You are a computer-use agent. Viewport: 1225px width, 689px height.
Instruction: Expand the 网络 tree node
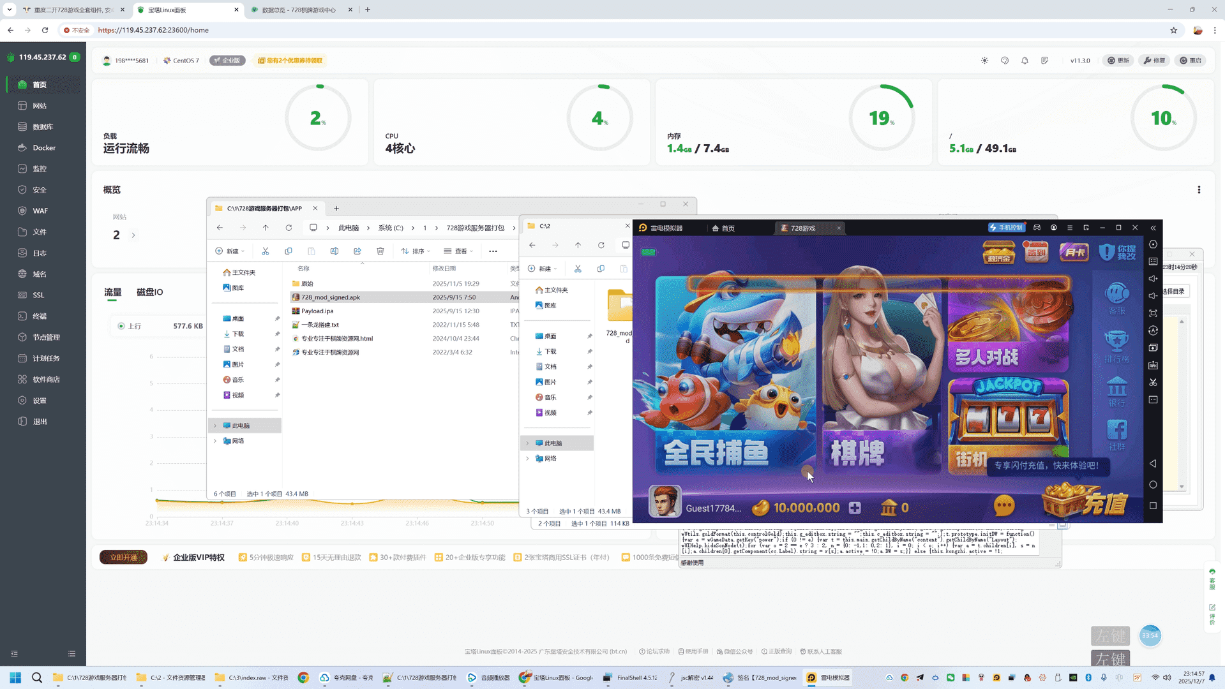pos(215,441)
